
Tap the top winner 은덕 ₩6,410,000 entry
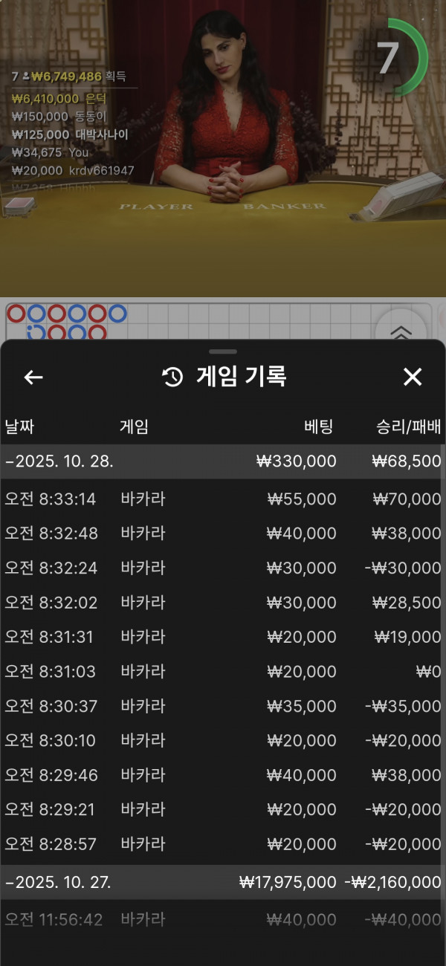click(x=59, y=98)
